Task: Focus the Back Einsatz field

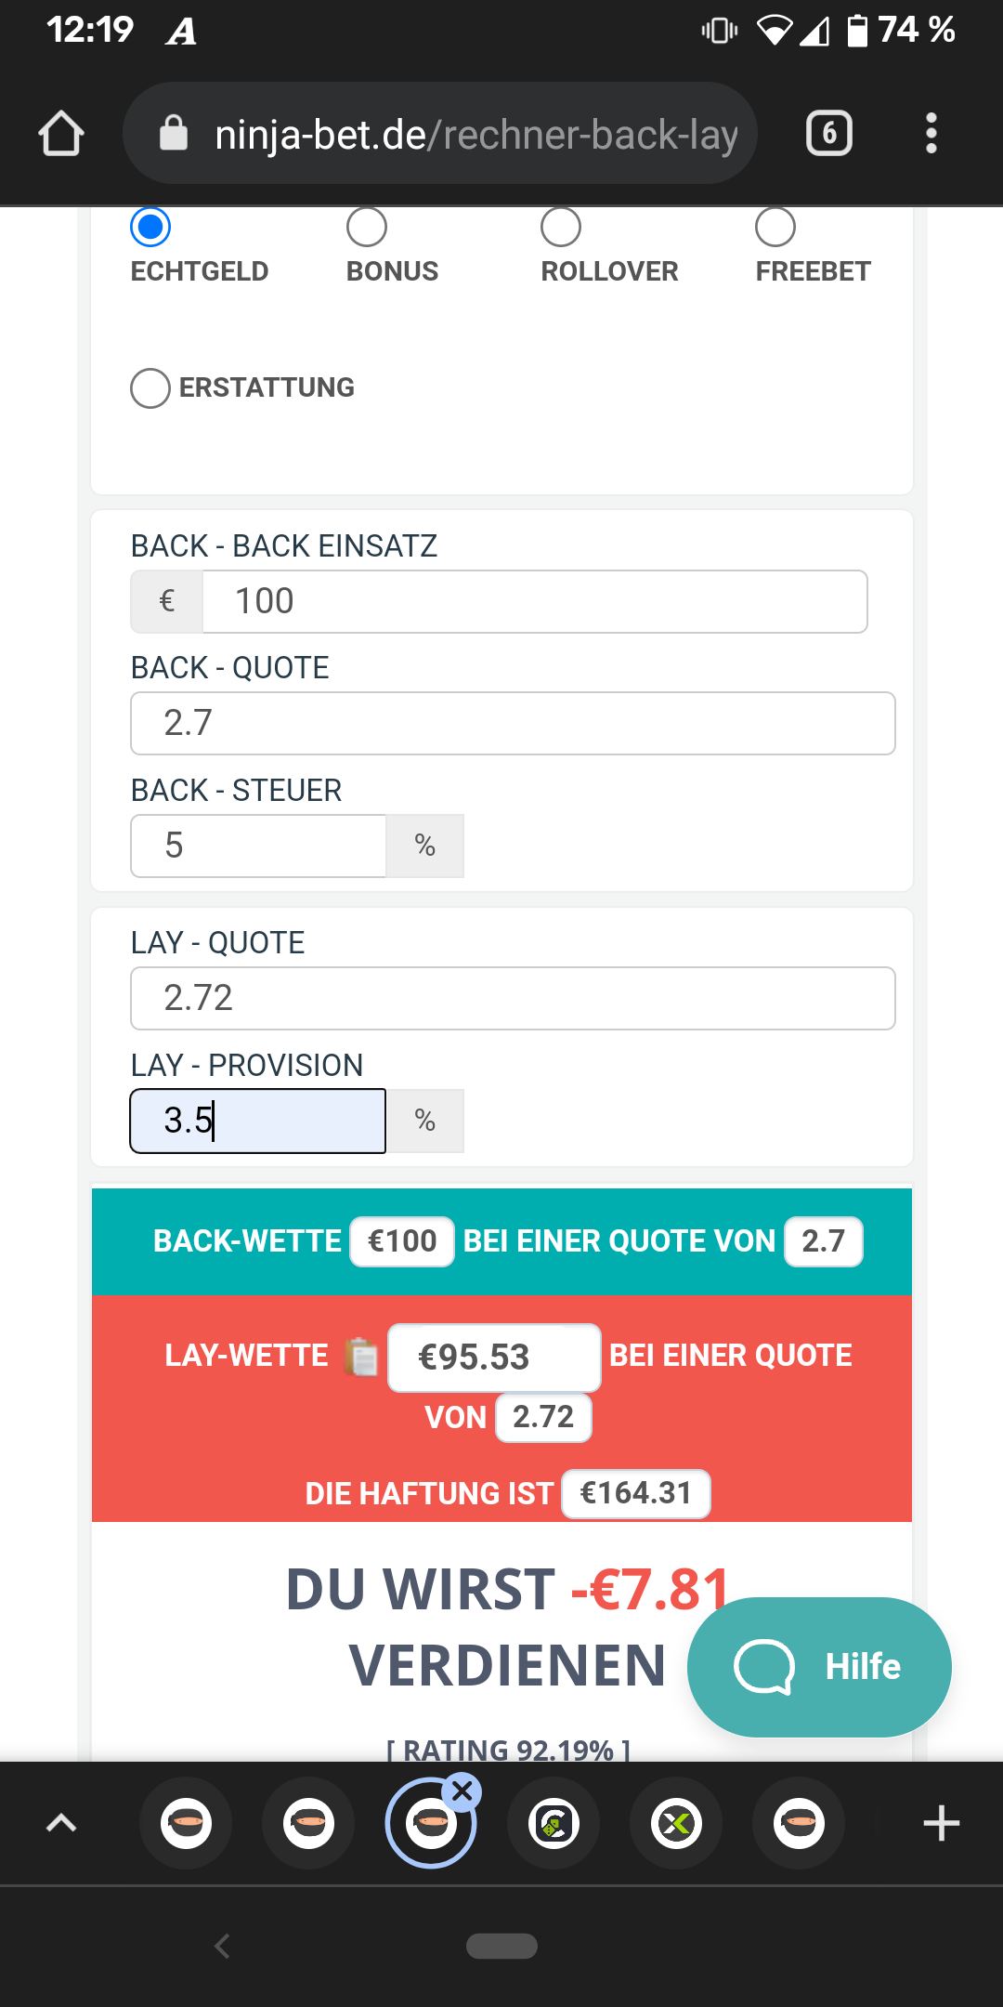Action: tap(535, 601)
